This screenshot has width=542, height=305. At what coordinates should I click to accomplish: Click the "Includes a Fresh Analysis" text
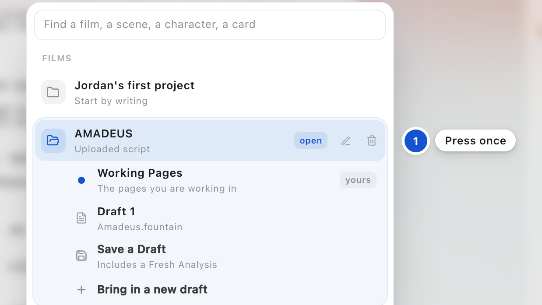(x=157, y=265)
